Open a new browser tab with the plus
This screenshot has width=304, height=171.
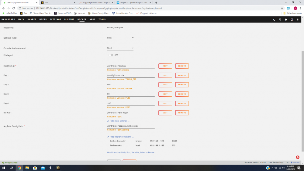tap(156, 3)
